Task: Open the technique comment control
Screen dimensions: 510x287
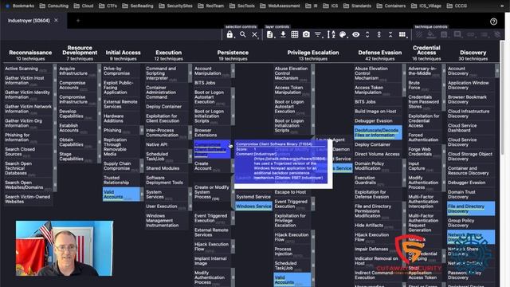Action: 457,34
